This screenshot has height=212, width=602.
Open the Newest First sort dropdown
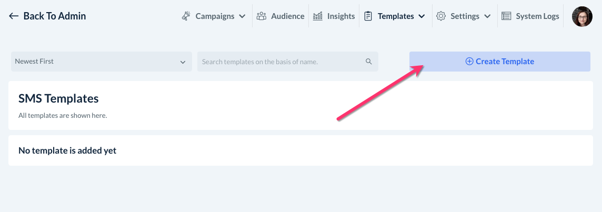[101, 62]
